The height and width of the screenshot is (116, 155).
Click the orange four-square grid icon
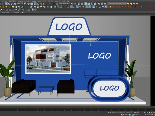129,7
